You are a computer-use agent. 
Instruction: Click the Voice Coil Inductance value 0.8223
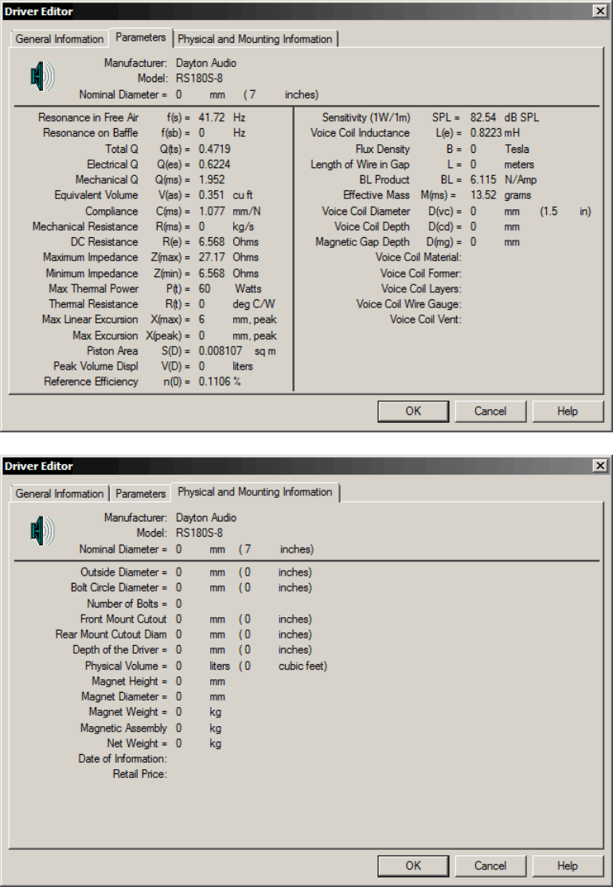486,133
